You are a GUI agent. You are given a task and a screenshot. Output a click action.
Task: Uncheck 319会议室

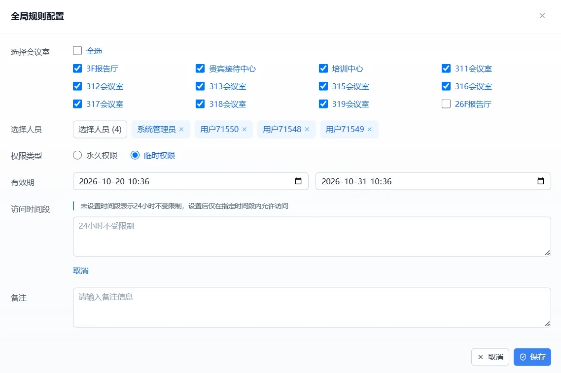tap(323, 103)
